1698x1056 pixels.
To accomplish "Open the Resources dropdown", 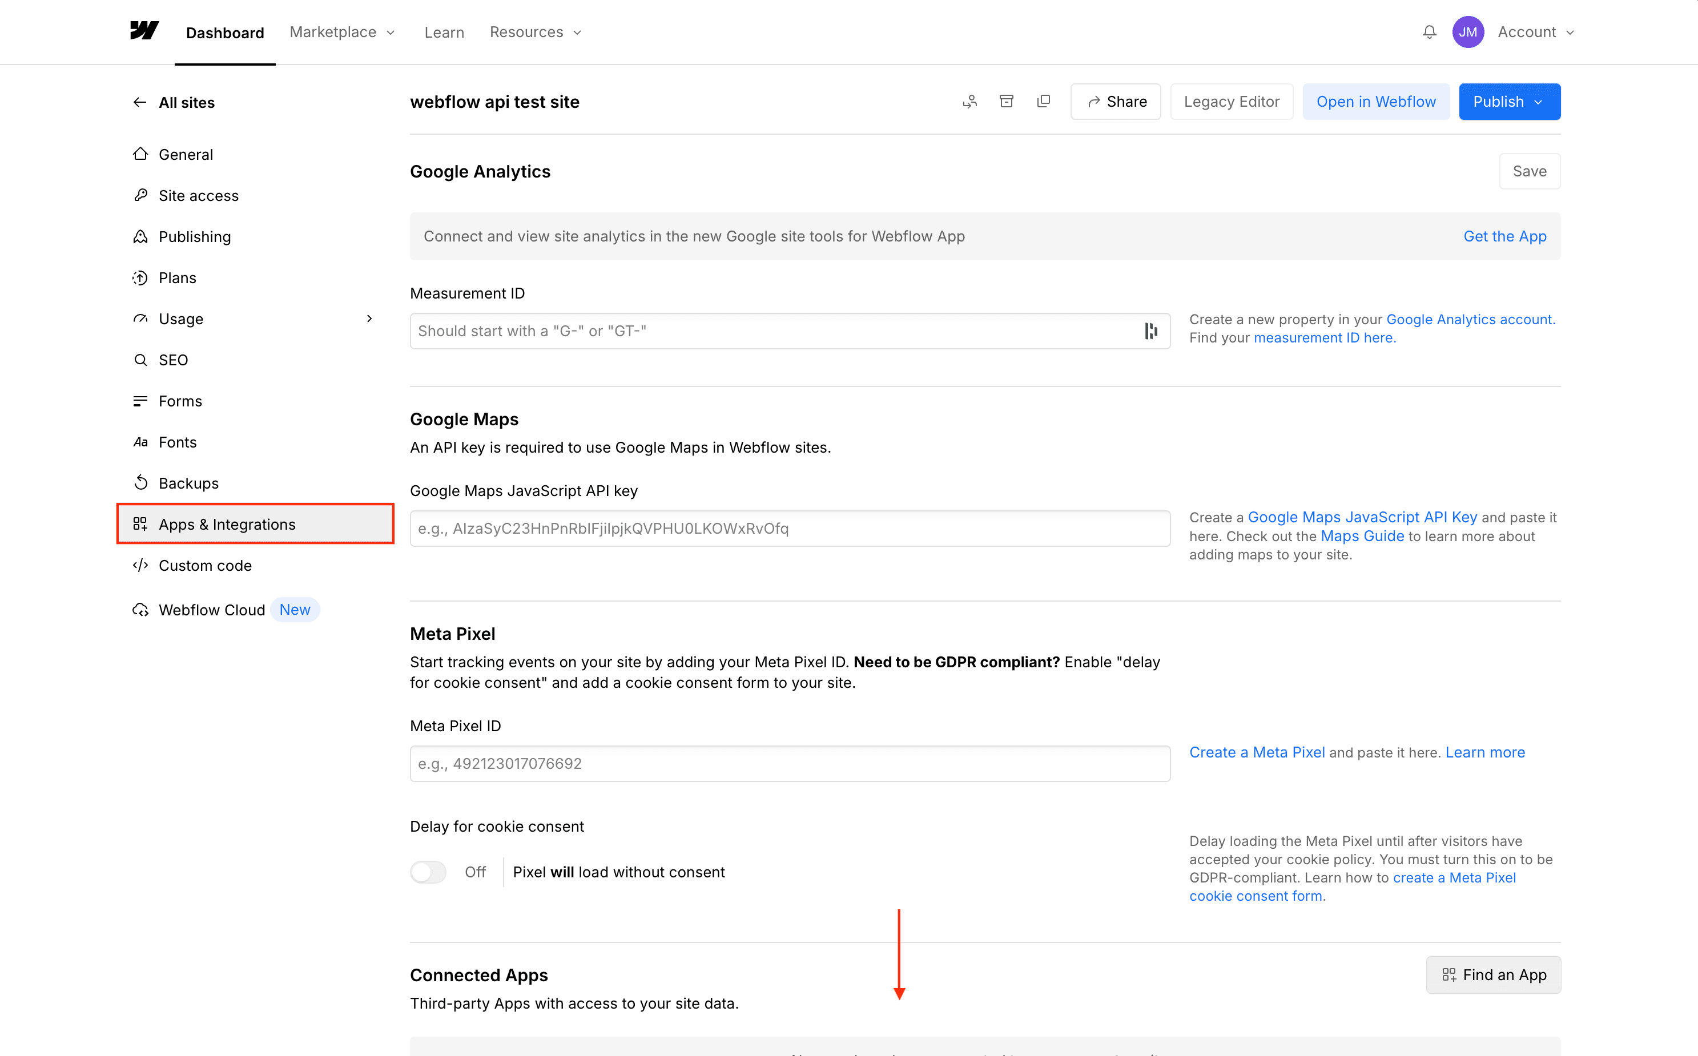I will click(x=535, y=32).
